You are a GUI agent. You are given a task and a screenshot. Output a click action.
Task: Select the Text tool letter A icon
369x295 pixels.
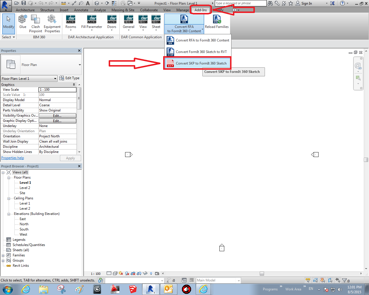click(88, 3)
